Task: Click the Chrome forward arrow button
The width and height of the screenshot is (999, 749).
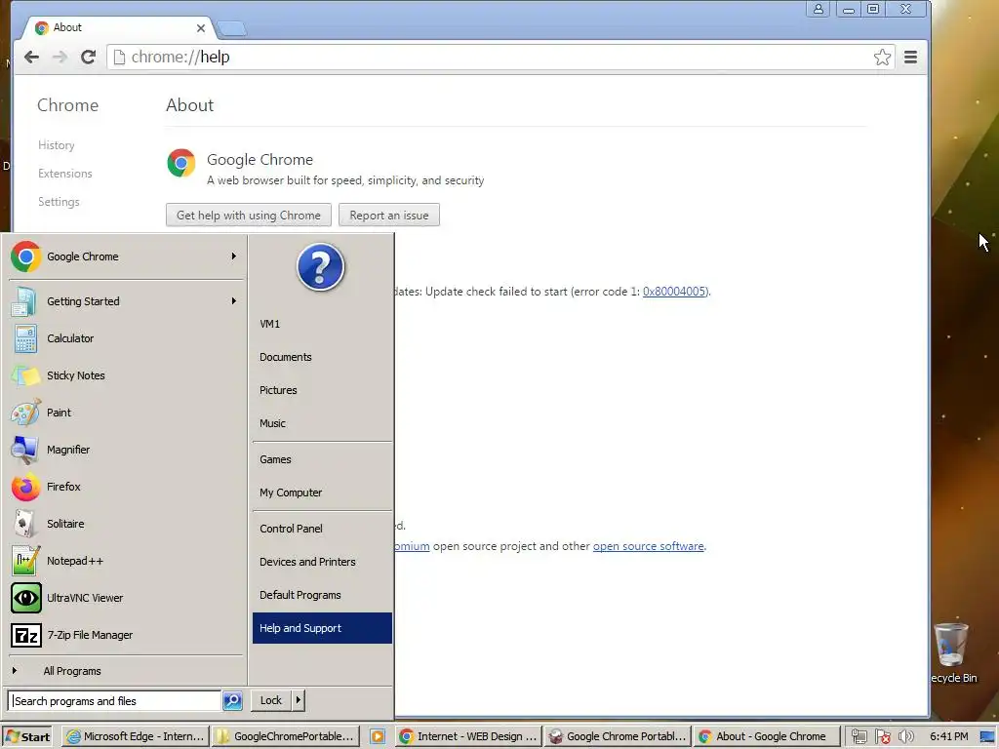Action: pyautogui.click(x=60, y=58)
